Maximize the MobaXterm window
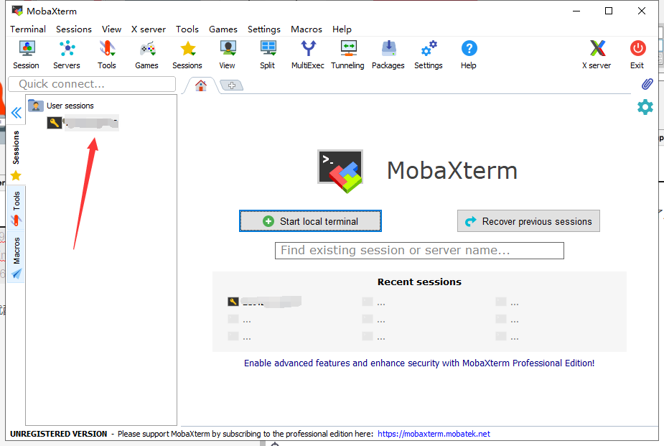This screenshot has height=446, width=664. (609, 11)
